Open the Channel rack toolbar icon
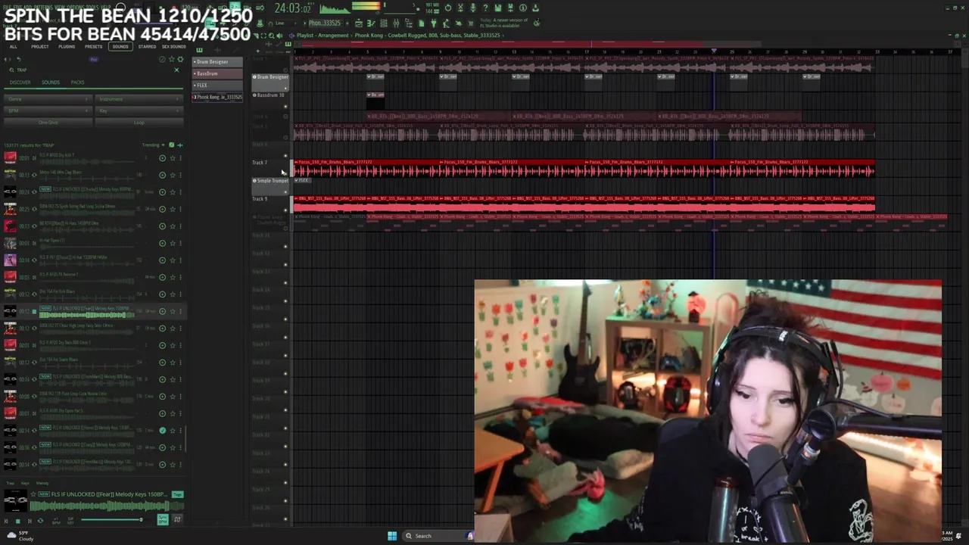969x545 pixels. point(384,23)
